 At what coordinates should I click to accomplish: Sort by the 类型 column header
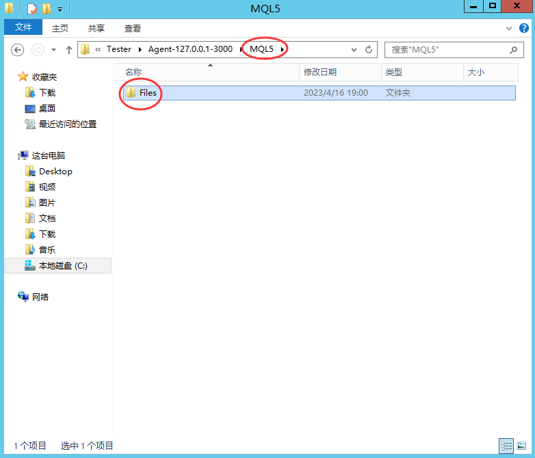[x=422, y=72]
